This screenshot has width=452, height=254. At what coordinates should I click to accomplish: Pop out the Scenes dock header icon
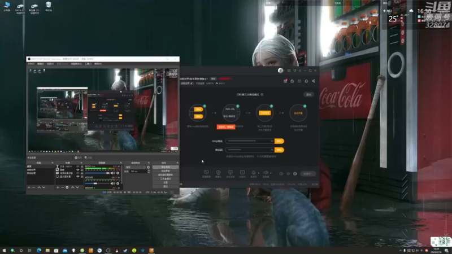(52, 163)
